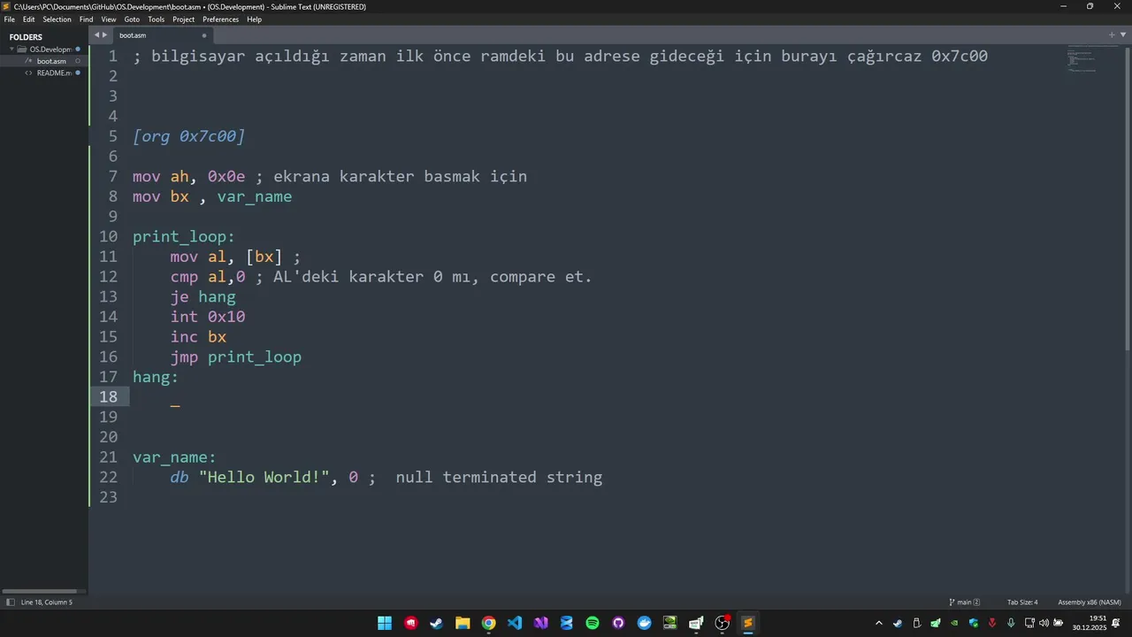Click the hang: label on line 17
The height and width of the screenshot is (637, 1132).
pos(156,377)
